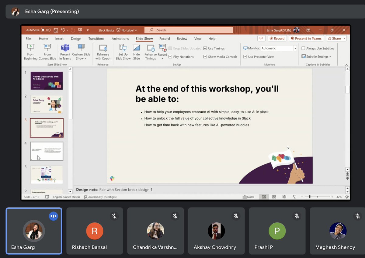Open the Monitor Automatic dropdown

coord(295,48)
